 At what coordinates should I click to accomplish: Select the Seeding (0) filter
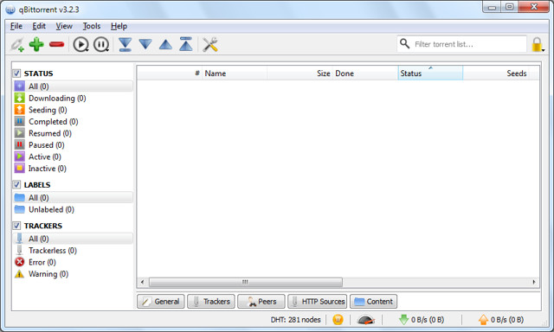(x=73, y=110)
